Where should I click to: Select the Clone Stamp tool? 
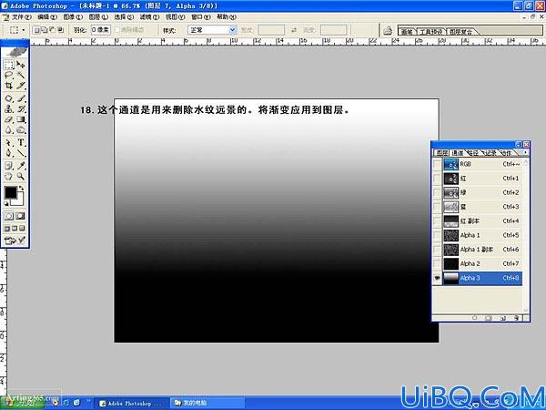pyautogui.click(x=9, y=109)
